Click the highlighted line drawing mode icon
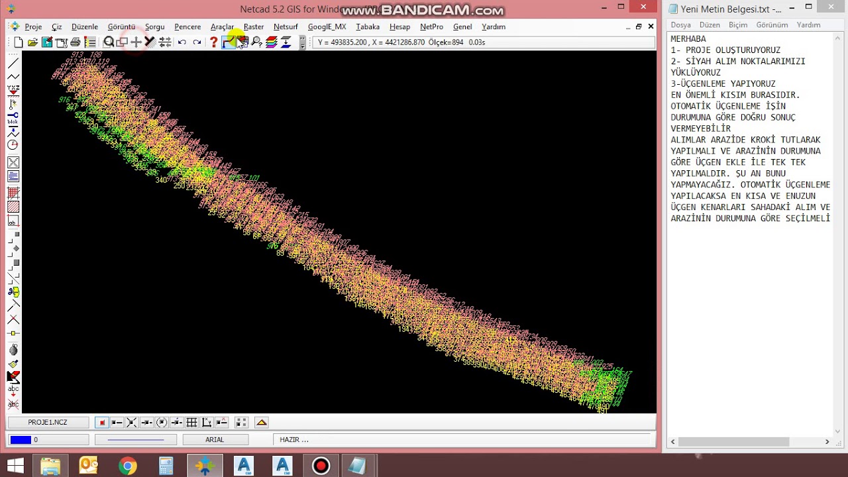This screenshot has height=477, width=848. (229, 42)
